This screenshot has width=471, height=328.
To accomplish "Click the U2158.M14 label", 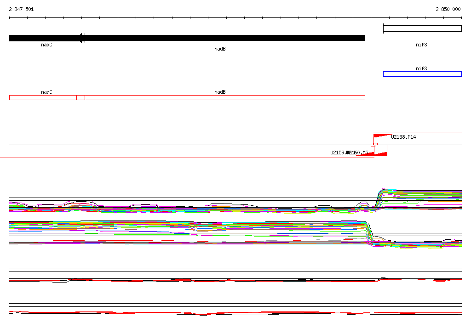I will coord(403,137).
